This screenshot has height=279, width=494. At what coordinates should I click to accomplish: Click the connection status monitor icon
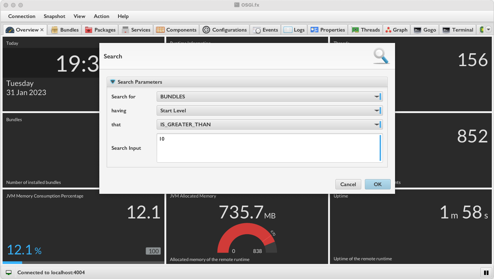pos(8,272)
